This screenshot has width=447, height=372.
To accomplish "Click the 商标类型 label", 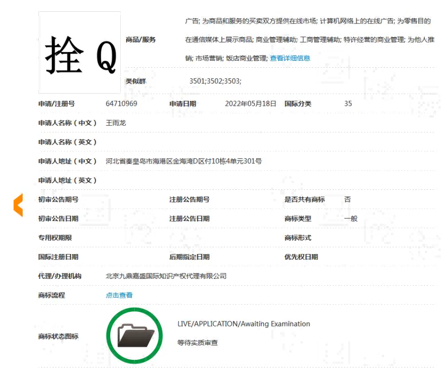I will 297,219.
